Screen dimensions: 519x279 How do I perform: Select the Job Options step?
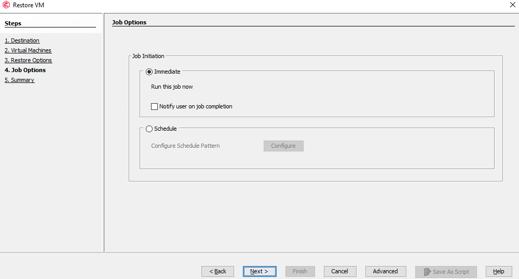tap(25, 70)
